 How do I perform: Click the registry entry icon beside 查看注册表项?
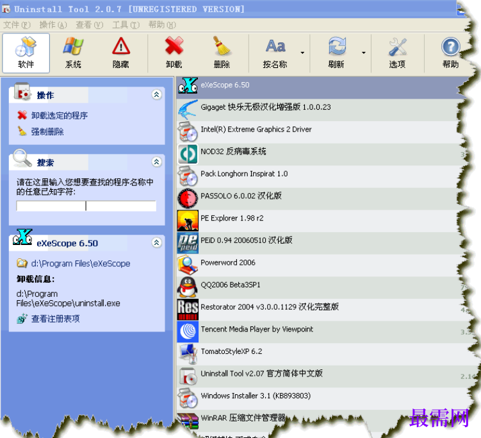pos(22,319)
